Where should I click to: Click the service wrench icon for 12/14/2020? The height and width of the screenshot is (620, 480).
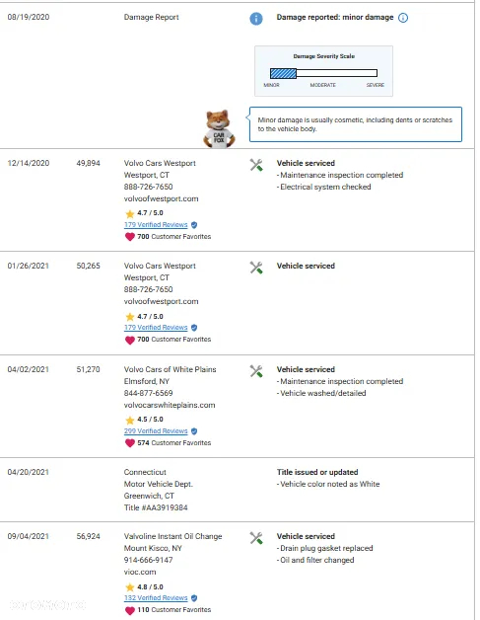[256, 165]
